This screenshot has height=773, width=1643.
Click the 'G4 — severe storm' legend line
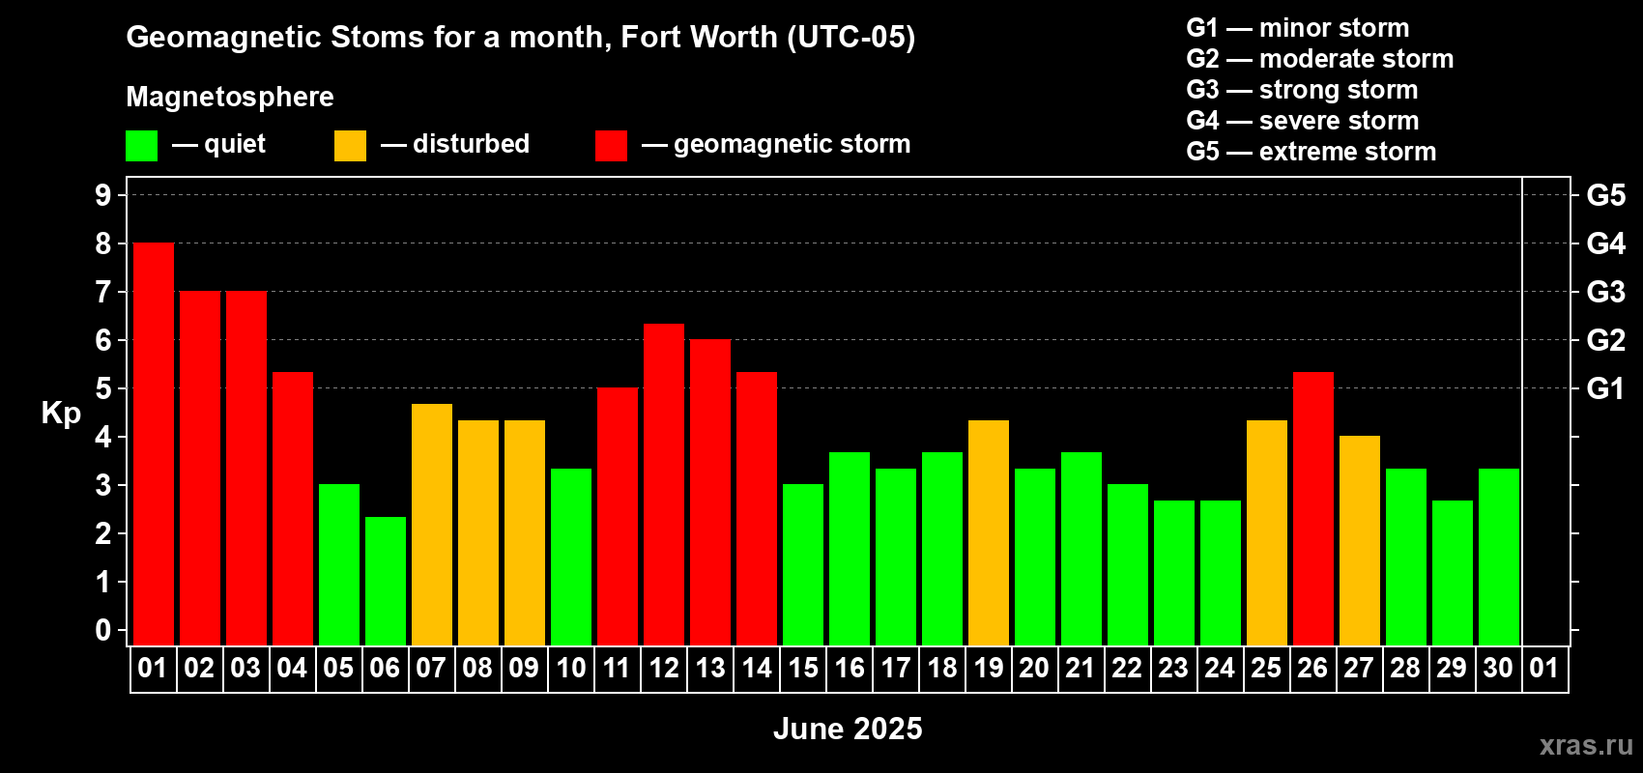pos(1303,121)
